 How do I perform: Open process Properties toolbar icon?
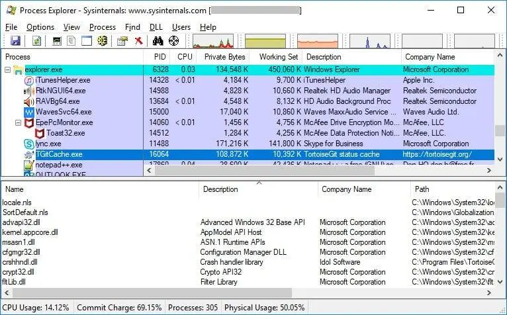tap(122, 41)
